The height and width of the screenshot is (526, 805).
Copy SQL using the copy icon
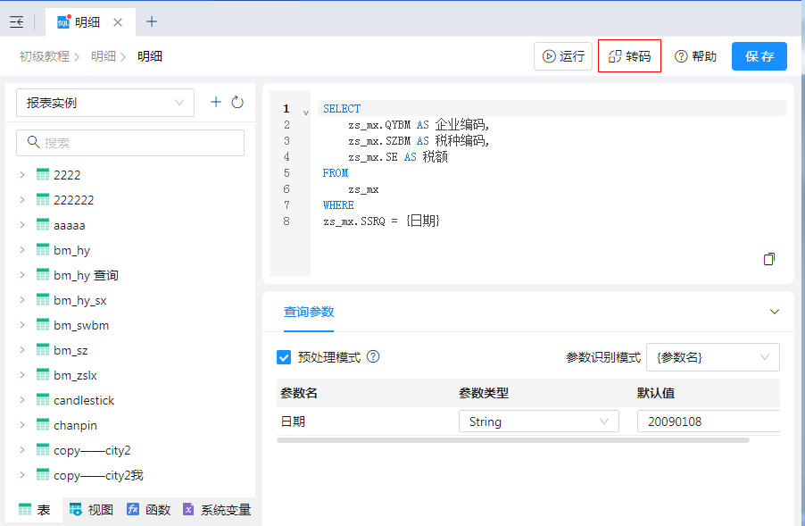pos(769,259)
